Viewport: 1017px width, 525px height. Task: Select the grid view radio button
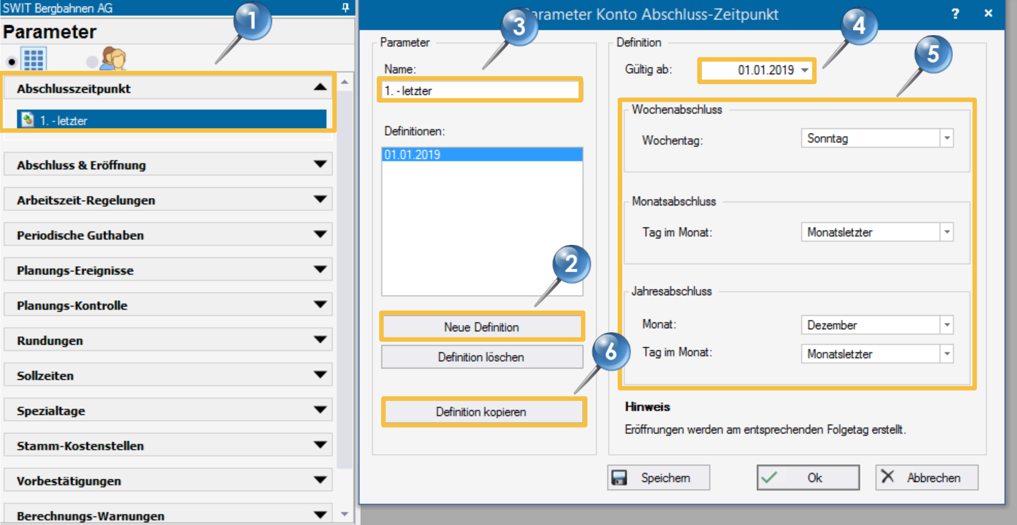pos(12,62)
